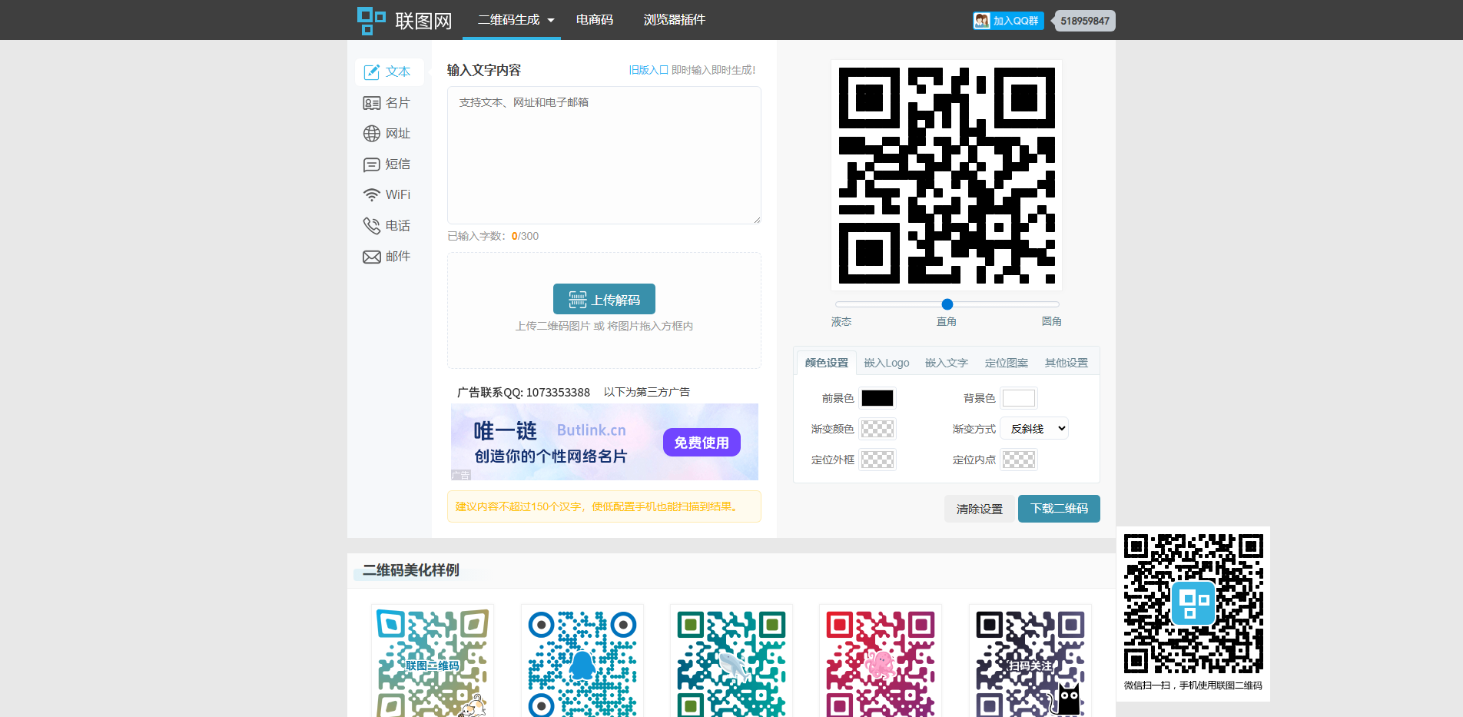This screenshot has width=1463, height=717.
Task: Click the 联图网 logo icon
Action: (x=371, y=19)
